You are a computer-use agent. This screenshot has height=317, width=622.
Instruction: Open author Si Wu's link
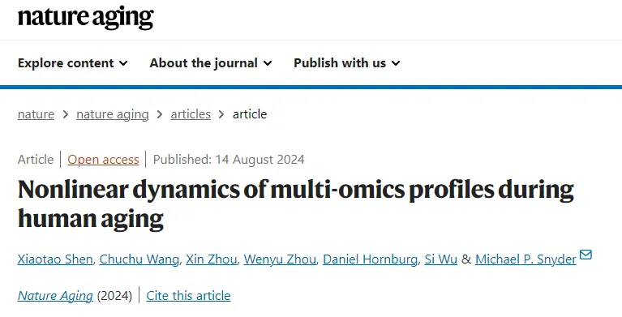(x=440, y=259)
